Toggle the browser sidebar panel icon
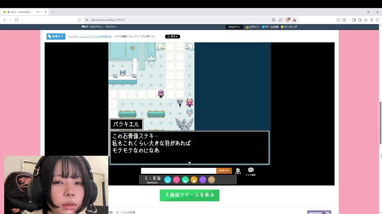 pos(354,20)
